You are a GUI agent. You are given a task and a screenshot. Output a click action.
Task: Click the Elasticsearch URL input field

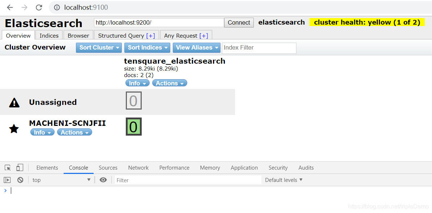pyautogui.click(x=159, y=22)
